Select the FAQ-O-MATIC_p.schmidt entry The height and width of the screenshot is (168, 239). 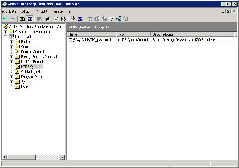[x=92, y=40]
